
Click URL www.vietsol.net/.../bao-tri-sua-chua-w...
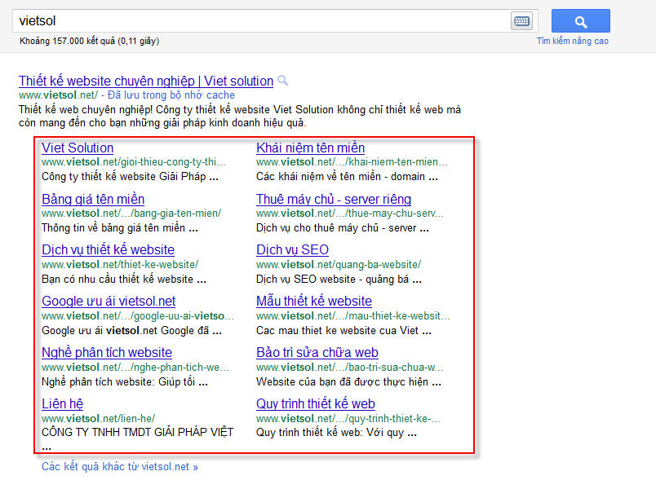350,368
